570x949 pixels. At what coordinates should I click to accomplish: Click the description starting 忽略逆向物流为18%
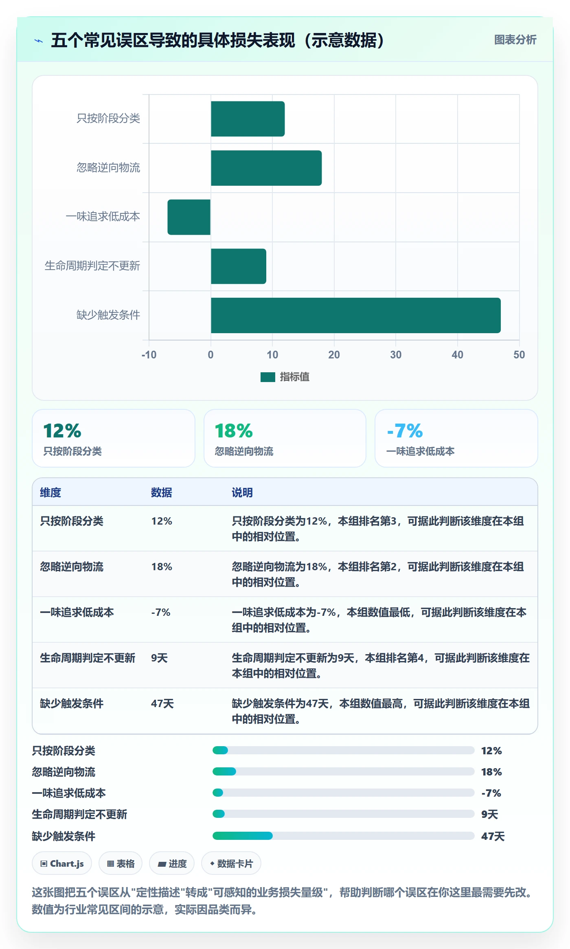[378, 574]
